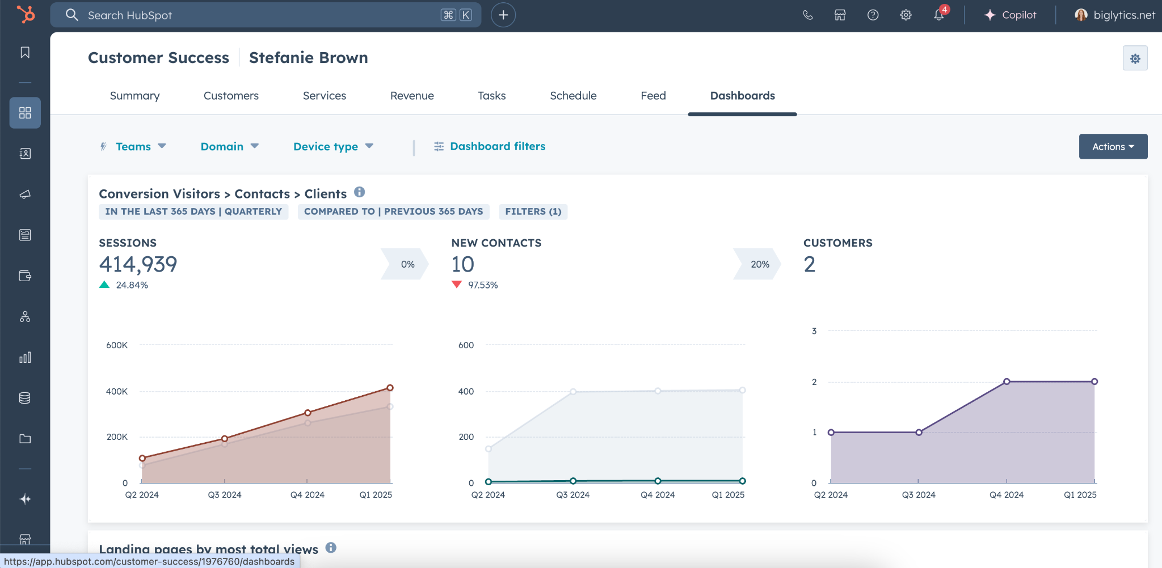Show info for Landing pages report
The width and height of the screenshot is (1162, 568).
(331, 548)
